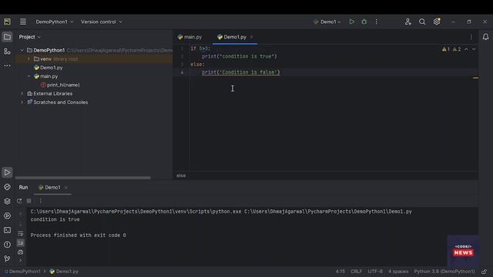Click the 'else' breadcrumb in editor
493x277 pixels.
click(181, 175)
